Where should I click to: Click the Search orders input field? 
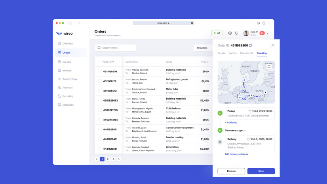pos(116,48)
